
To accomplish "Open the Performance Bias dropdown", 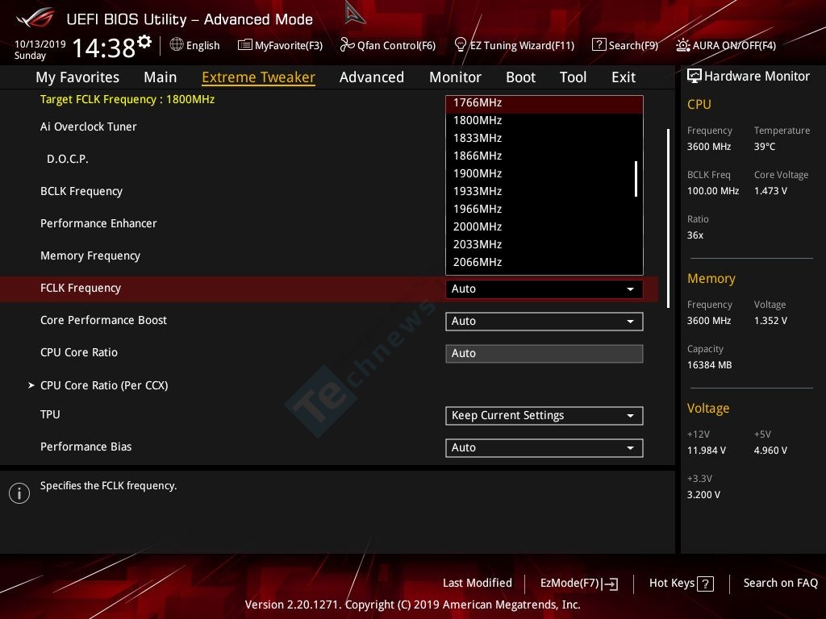I will [544, 448].
